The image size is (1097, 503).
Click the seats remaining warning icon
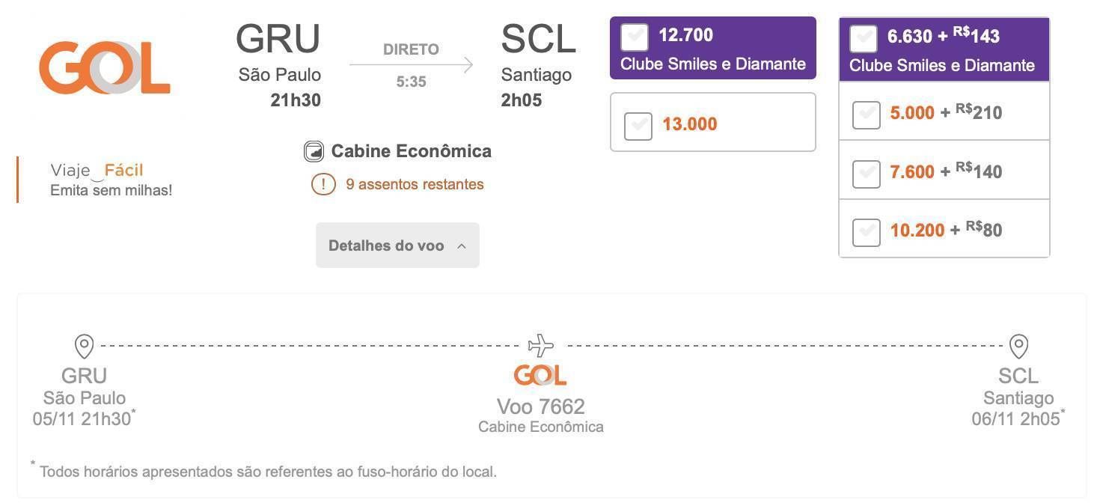click(323, 184)
